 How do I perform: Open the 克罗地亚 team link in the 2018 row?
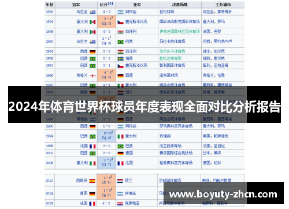coord(132,203)
